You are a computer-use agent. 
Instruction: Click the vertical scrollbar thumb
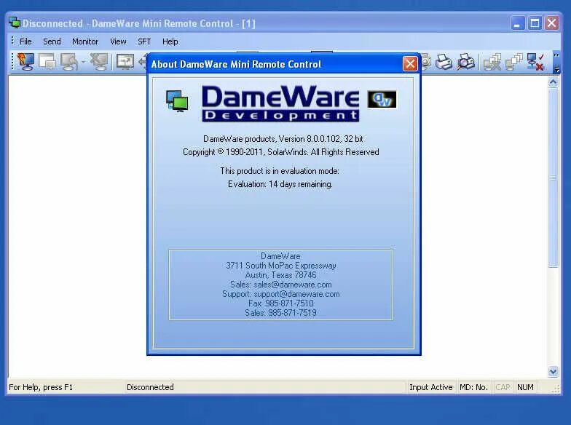554,178
